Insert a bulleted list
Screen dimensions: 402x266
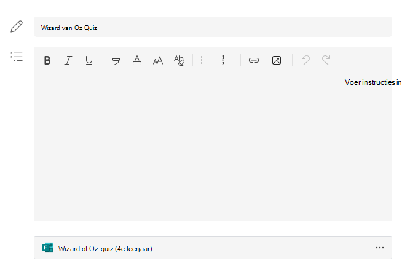coord(206,60)
